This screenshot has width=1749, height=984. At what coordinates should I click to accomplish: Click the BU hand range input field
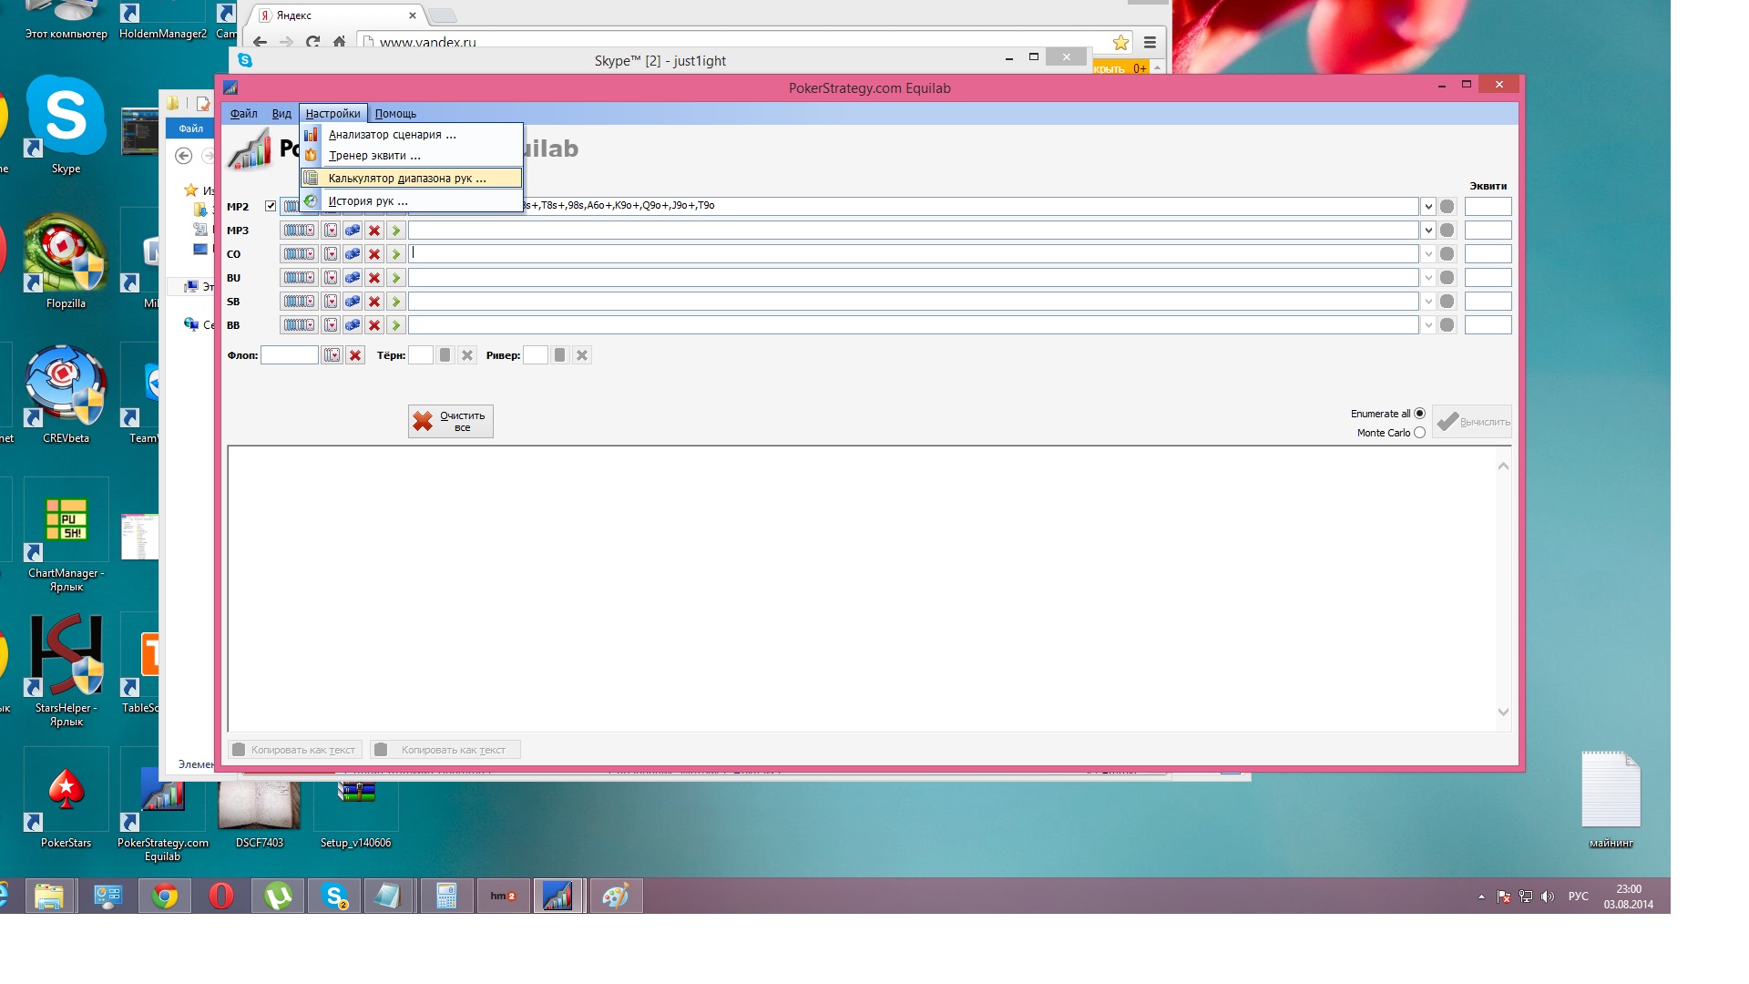click(x=913, y=278)
